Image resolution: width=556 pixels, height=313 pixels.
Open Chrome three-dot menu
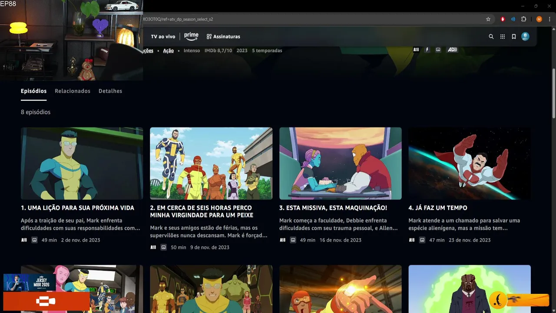pyautogui.click(x=549, y=19)
